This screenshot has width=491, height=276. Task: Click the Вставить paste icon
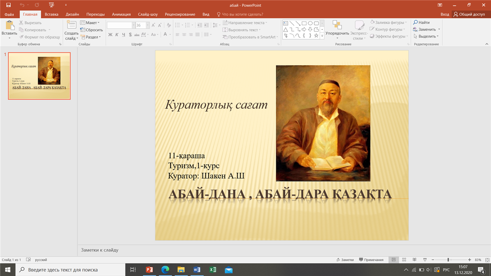9,25
